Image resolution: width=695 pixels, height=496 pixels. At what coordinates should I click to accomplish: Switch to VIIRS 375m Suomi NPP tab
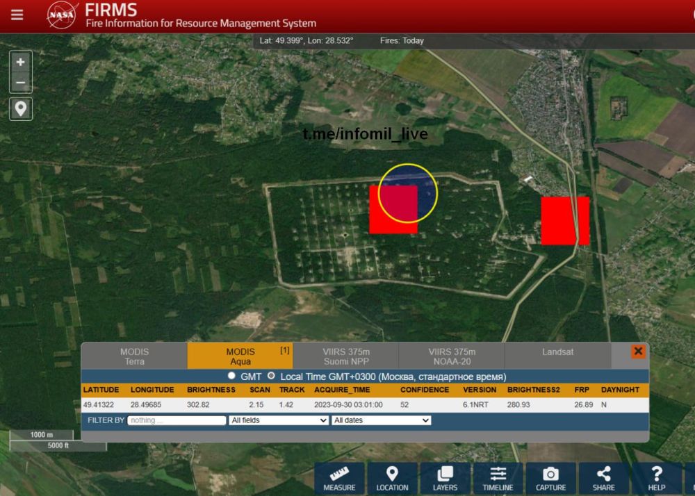point(345,356)
